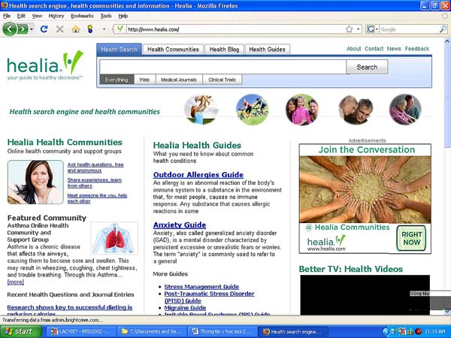The width and height of the screenshot is (451, 338).
Task: Bookmark this page with the star icon
Action: click(349, 29)
